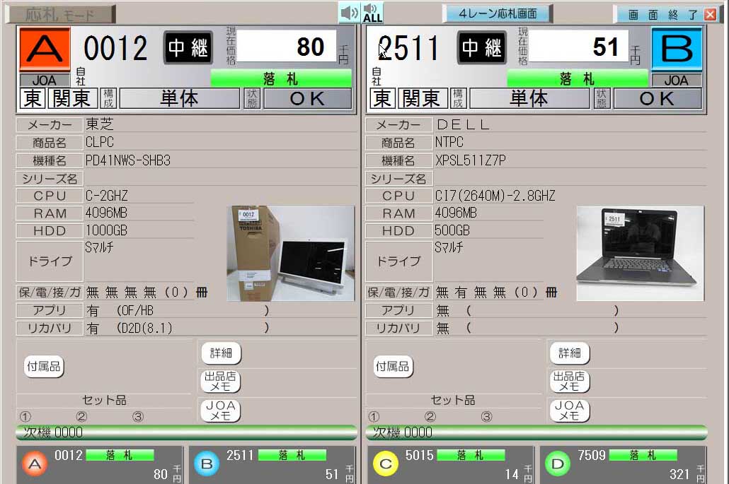Click set item ③ in lane A
This screenshot has width=729, height=484.
[x=138, y=416]
